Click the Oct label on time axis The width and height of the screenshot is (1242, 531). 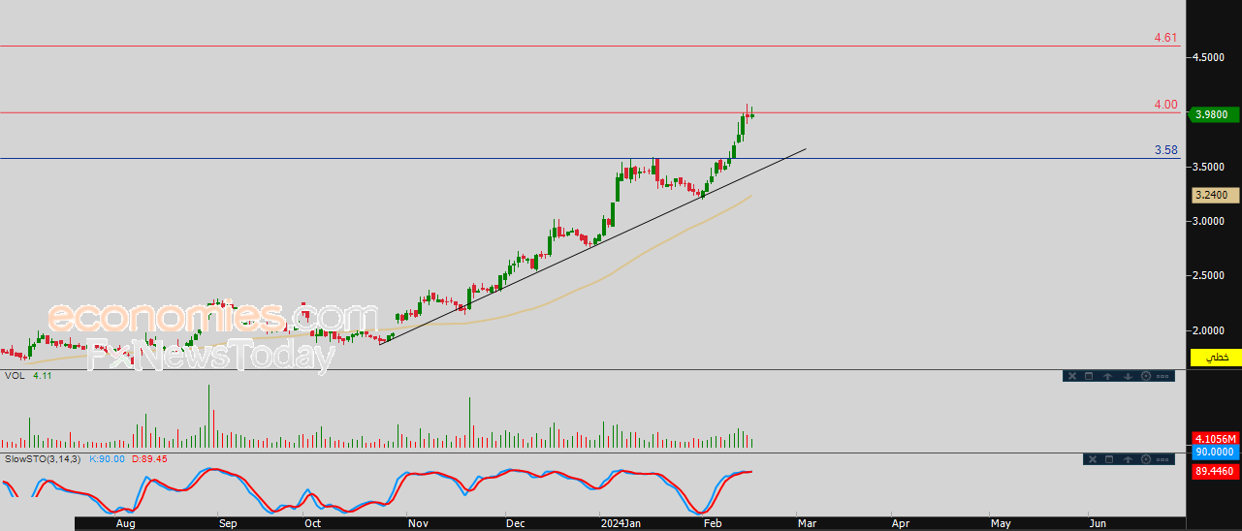tap(312, 523)
